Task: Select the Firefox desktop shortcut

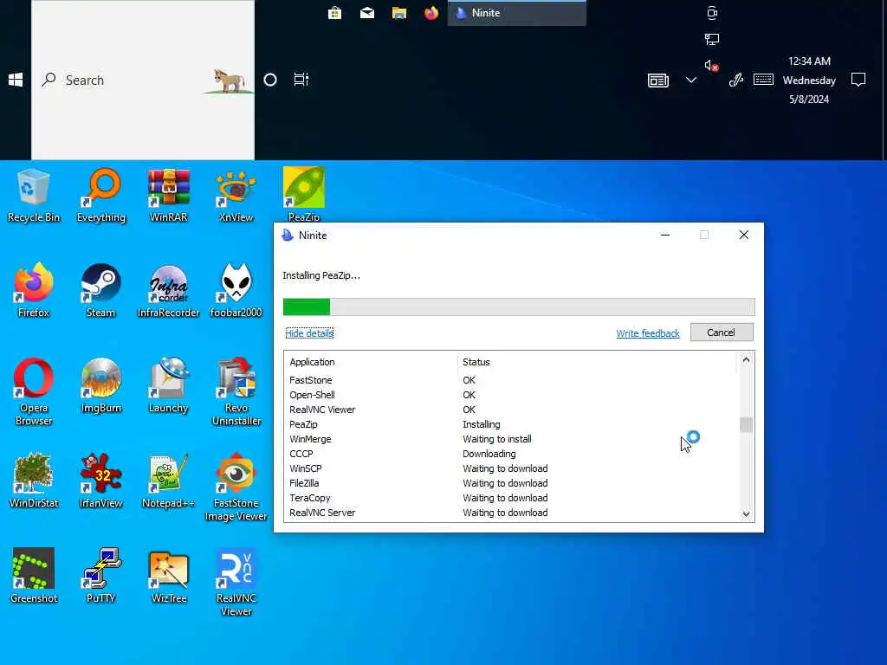Action: (34, 290)
